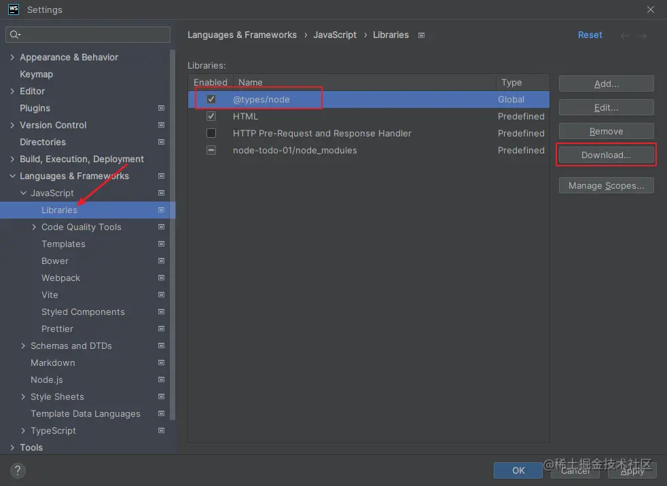Collapse Languages & Frameworks section

(x=12, y=176)
